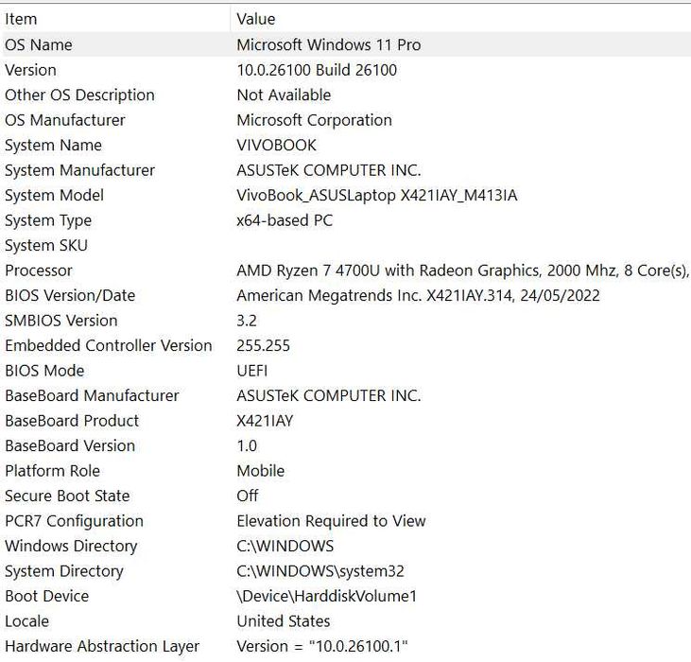Select System Model row label
The height and width of the screenshot is (662, 691).
click(54, 195)
